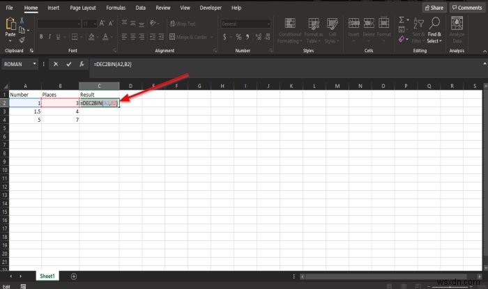
Task: Click the Borders icon
Action: [75, 37]
